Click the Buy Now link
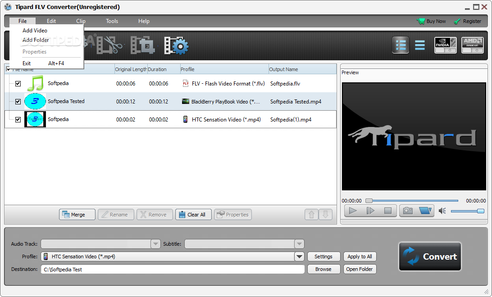The image size is (492, 297). 436,21
